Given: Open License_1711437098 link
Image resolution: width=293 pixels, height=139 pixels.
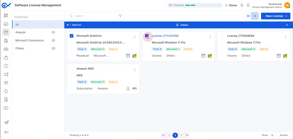Looking at the screenshot, I should pyautogui.click(x=165, y=36).
